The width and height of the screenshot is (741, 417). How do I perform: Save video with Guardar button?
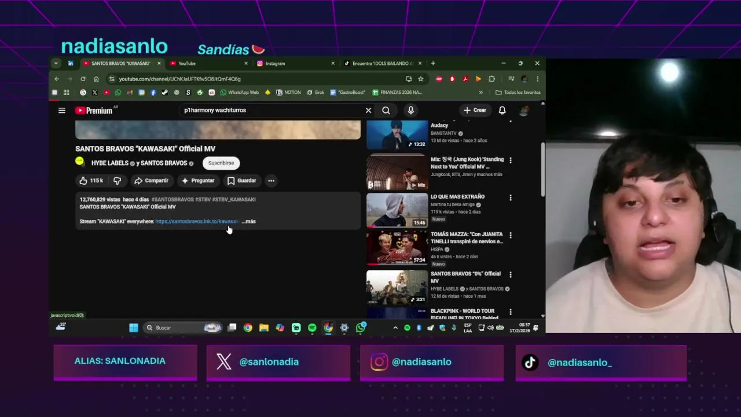(241, 181)
